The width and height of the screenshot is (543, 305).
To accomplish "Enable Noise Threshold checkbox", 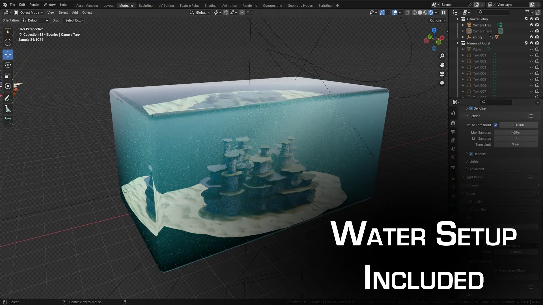I will [x=495, y=124].
